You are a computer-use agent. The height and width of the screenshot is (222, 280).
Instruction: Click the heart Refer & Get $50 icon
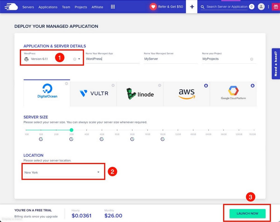[153, 7]
